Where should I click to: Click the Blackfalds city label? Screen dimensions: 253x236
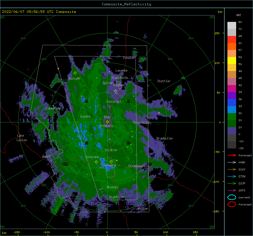point(119,78)
